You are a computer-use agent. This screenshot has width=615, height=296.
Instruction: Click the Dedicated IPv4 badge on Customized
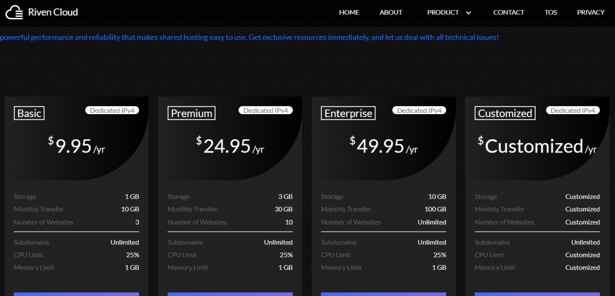point(572,110)
